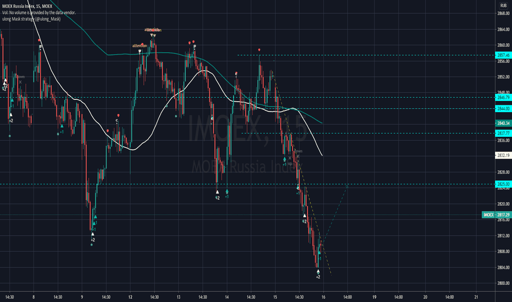This screenshot has width=512, height=302.
Task: Click date label 20 on the time axis
Action: pyautogui.click(x=425, y=297)
